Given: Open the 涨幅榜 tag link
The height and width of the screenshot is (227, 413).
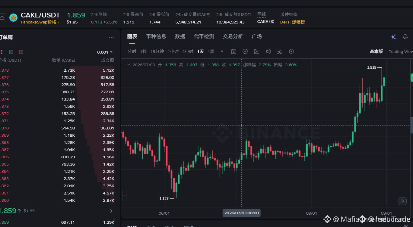Looking at the screenshot, I should tap(298, 22).
